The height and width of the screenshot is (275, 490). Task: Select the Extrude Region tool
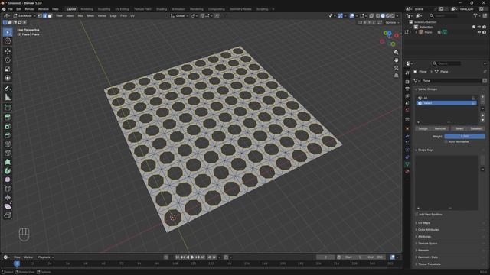[x=8, y=117]
